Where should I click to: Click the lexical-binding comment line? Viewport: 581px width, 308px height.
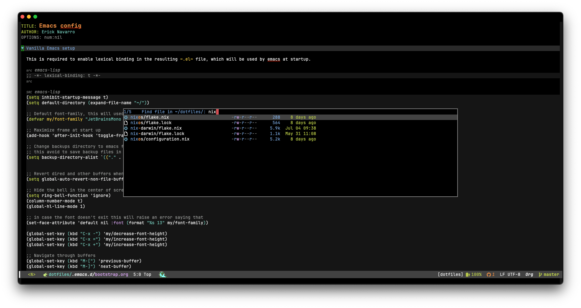63,76
